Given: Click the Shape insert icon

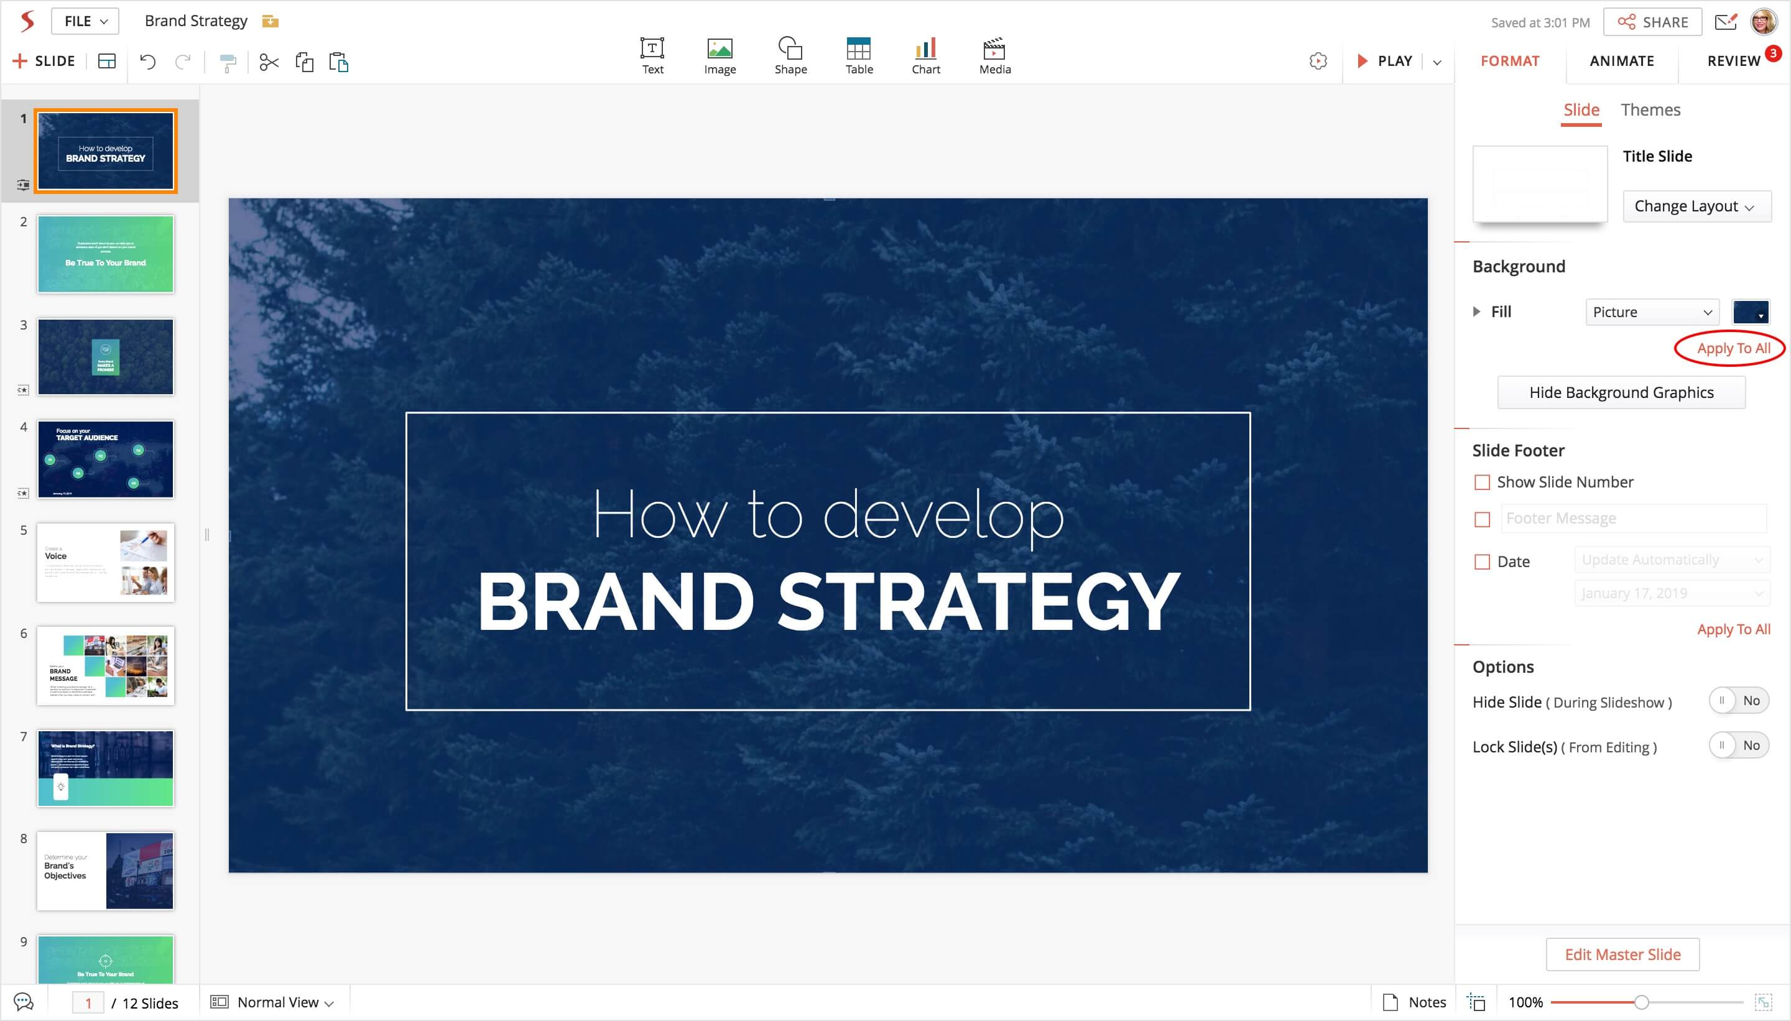Looking at the screenshot, I should coord(790,55).
